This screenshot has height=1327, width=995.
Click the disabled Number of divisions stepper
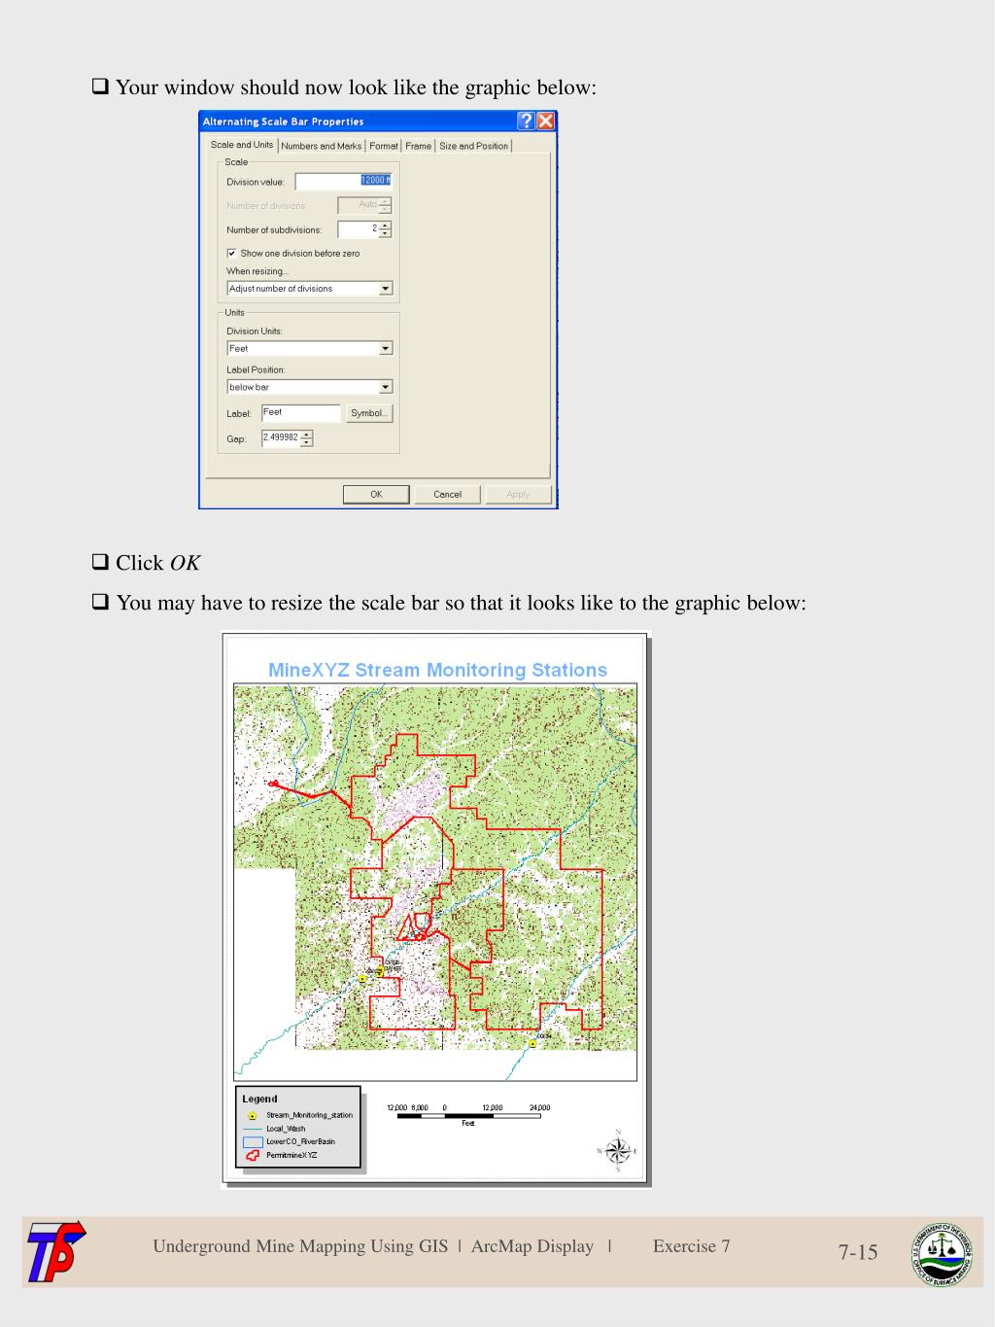coord(385,205)
